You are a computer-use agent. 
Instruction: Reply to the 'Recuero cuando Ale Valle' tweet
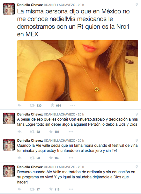point(19,189)
